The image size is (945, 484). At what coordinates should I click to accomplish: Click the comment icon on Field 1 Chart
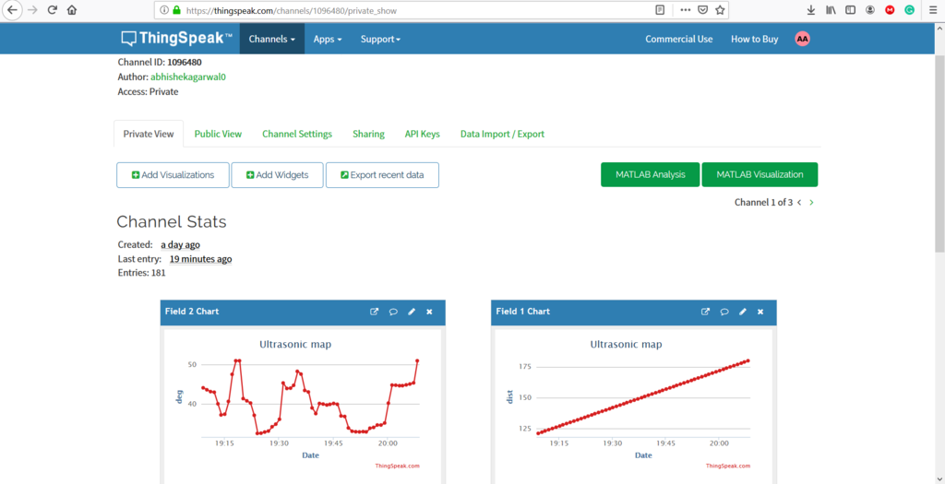tap(724, 312)
